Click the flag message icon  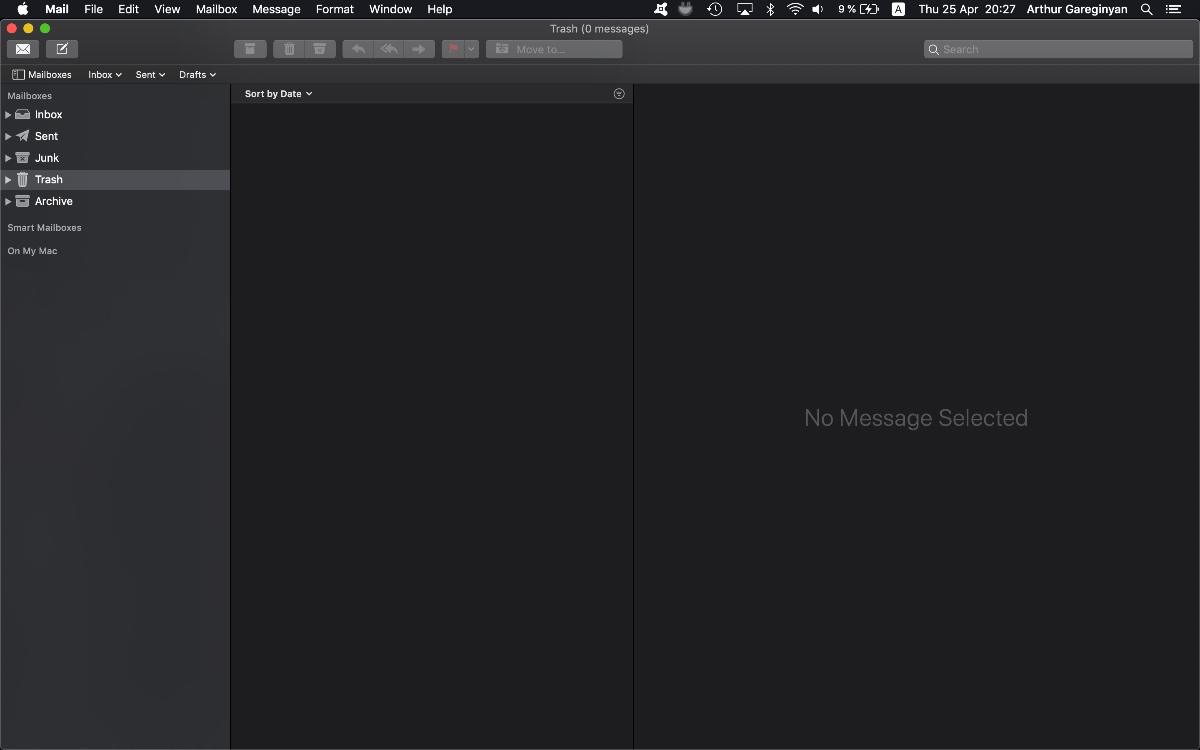454,48
